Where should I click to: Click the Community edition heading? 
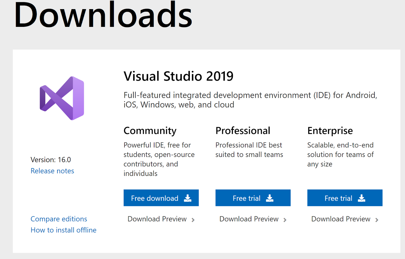pyautogui.click(x=150, y=131)
